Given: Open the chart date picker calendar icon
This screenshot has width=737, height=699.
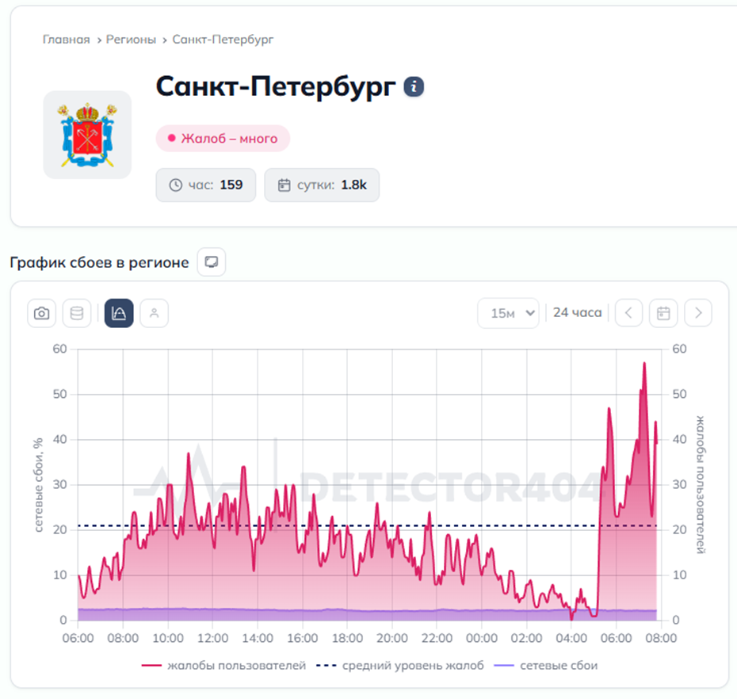Looking at the screenshot, I should pyautogui.click(x=663, y=313).
